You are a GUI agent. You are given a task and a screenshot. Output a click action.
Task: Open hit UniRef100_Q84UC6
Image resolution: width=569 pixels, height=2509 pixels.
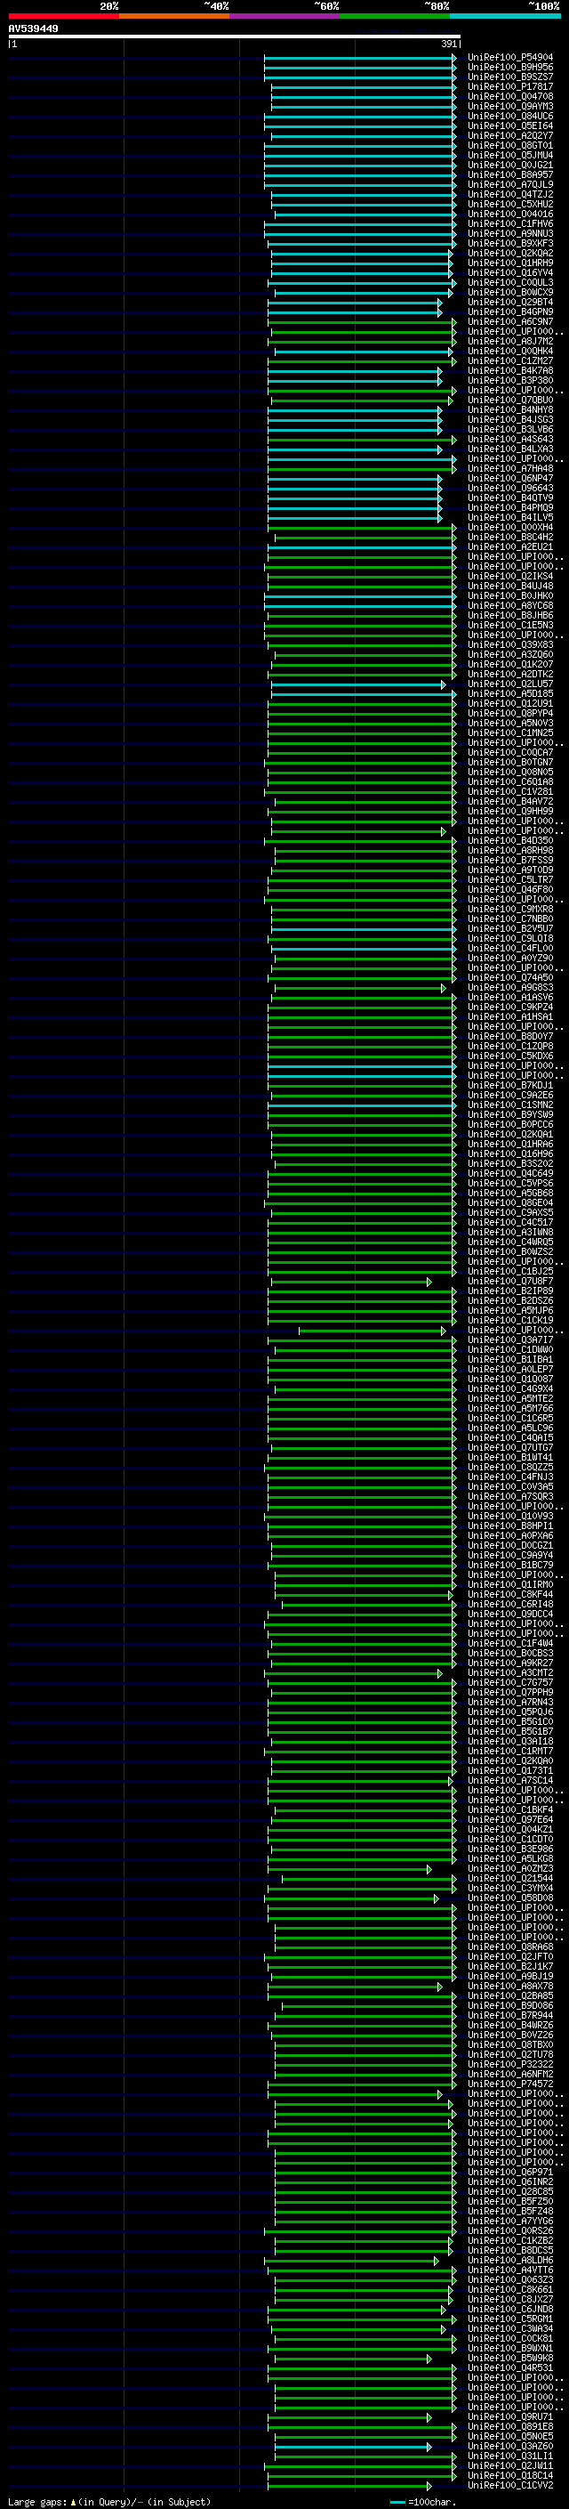510,116
